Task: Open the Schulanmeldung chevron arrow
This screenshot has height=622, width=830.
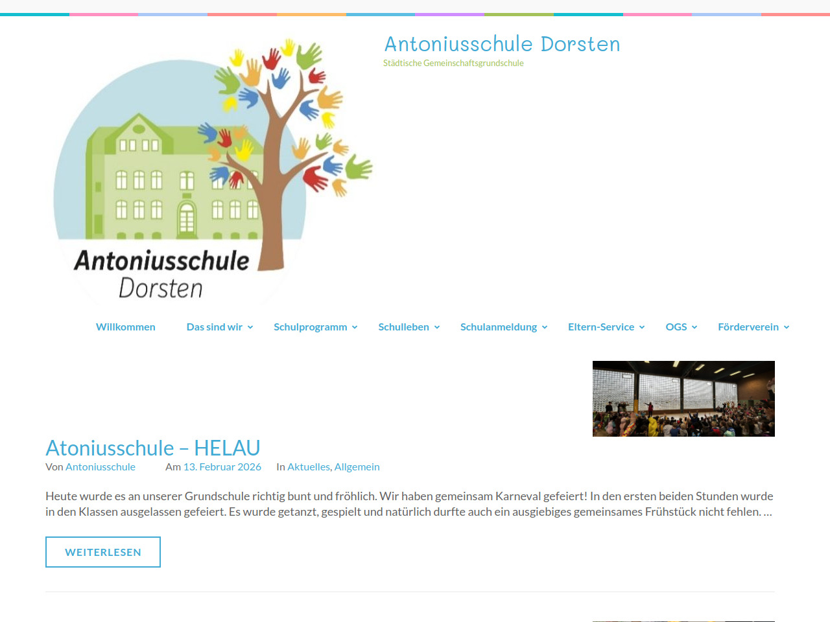Action: coord(545,328)
